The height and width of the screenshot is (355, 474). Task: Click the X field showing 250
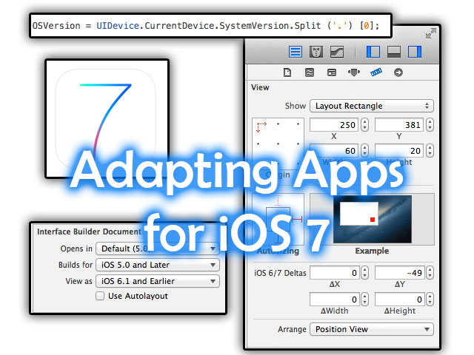(334, 125)
